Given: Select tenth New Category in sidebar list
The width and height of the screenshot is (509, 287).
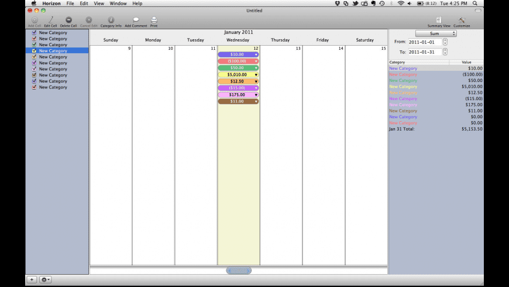Looking at the screenshot, I should 57,87.
